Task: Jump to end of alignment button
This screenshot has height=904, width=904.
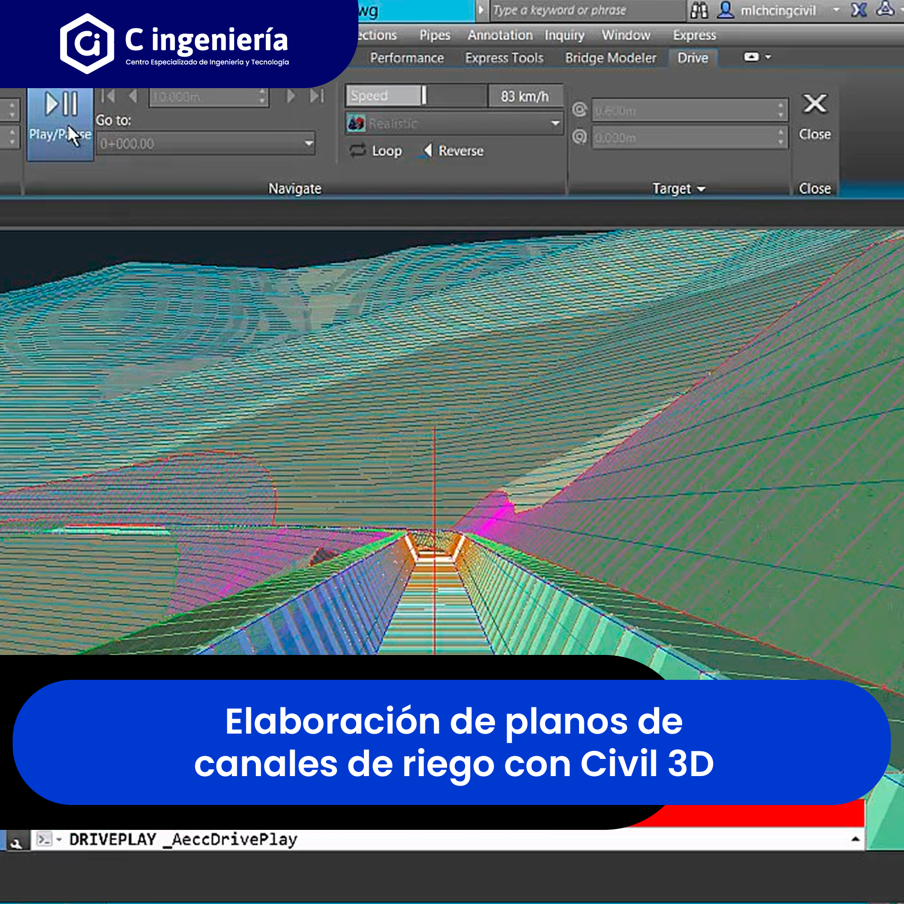Action: tap(317, 96)
